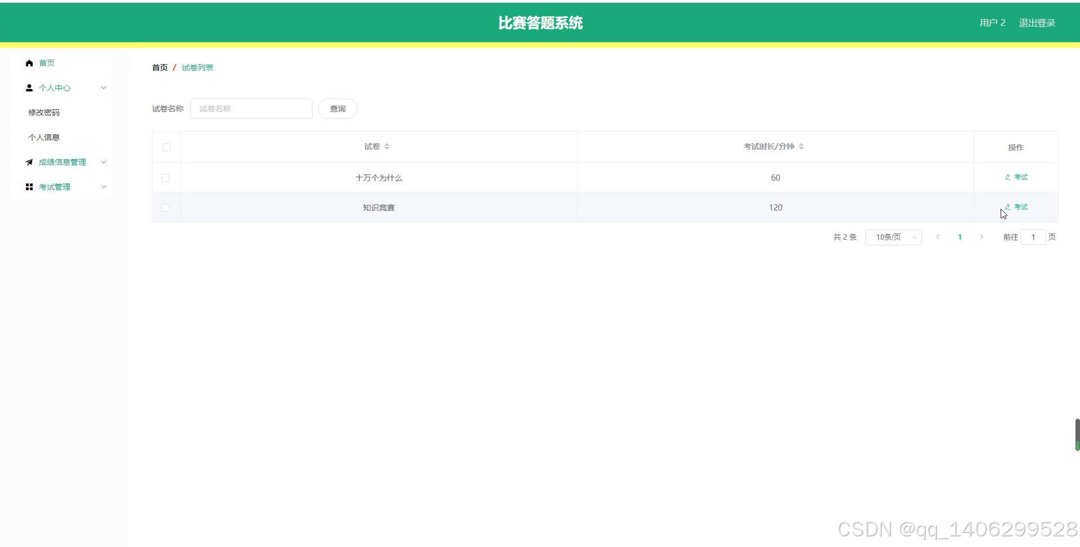Screen dimensions: 1080x547
Task: Select 修改密码 in the sidebar
Action: (x=44, y=112)
